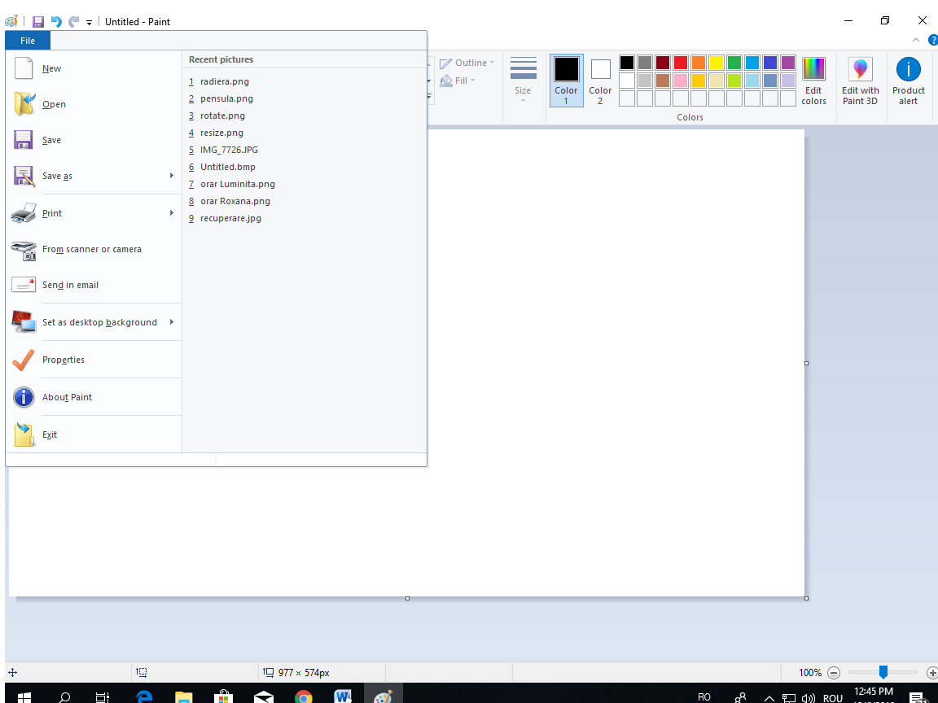Screen dimensions: 938x703
Task: Expand the Print submenu arrow
Action: (172, 213)
